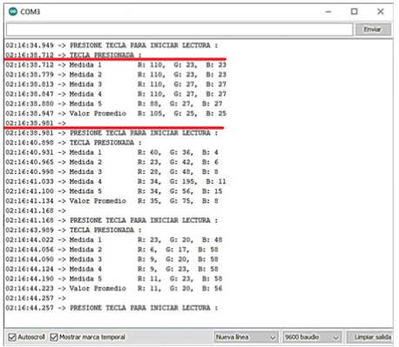This screenshot has height=347, width=399.
Task: Click the Medida 4 line at 02:16:44.124
Action: 112,269
